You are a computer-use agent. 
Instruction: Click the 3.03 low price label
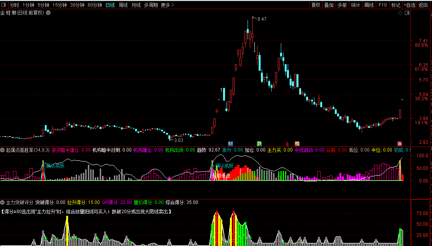[x=179, y=140]
